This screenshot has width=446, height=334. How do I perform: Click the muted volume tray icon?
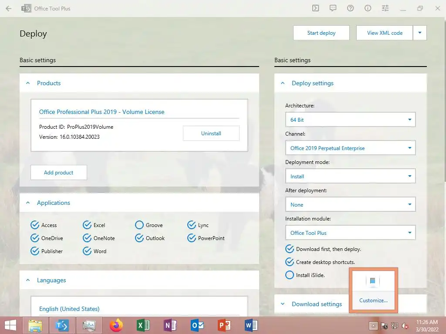[x=405, y=326]
